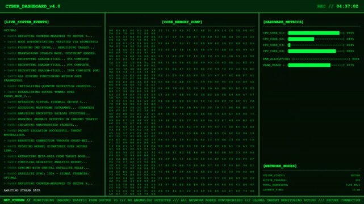
Task: Click the CPU_CORE_04 label
Action: pos(274,51)
